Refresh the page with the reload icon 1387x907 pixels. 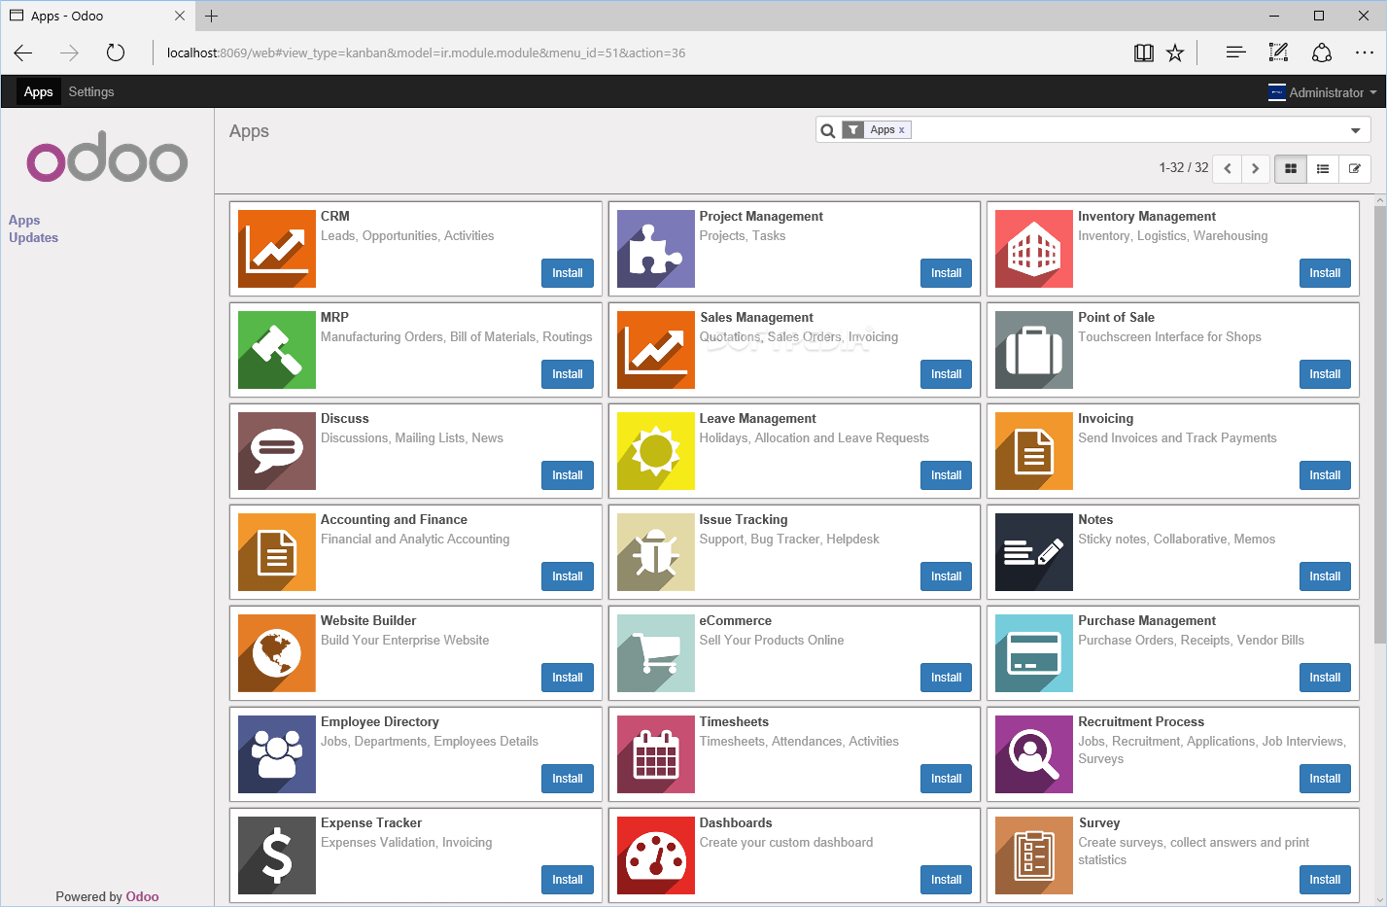click(x=116, y=52)
